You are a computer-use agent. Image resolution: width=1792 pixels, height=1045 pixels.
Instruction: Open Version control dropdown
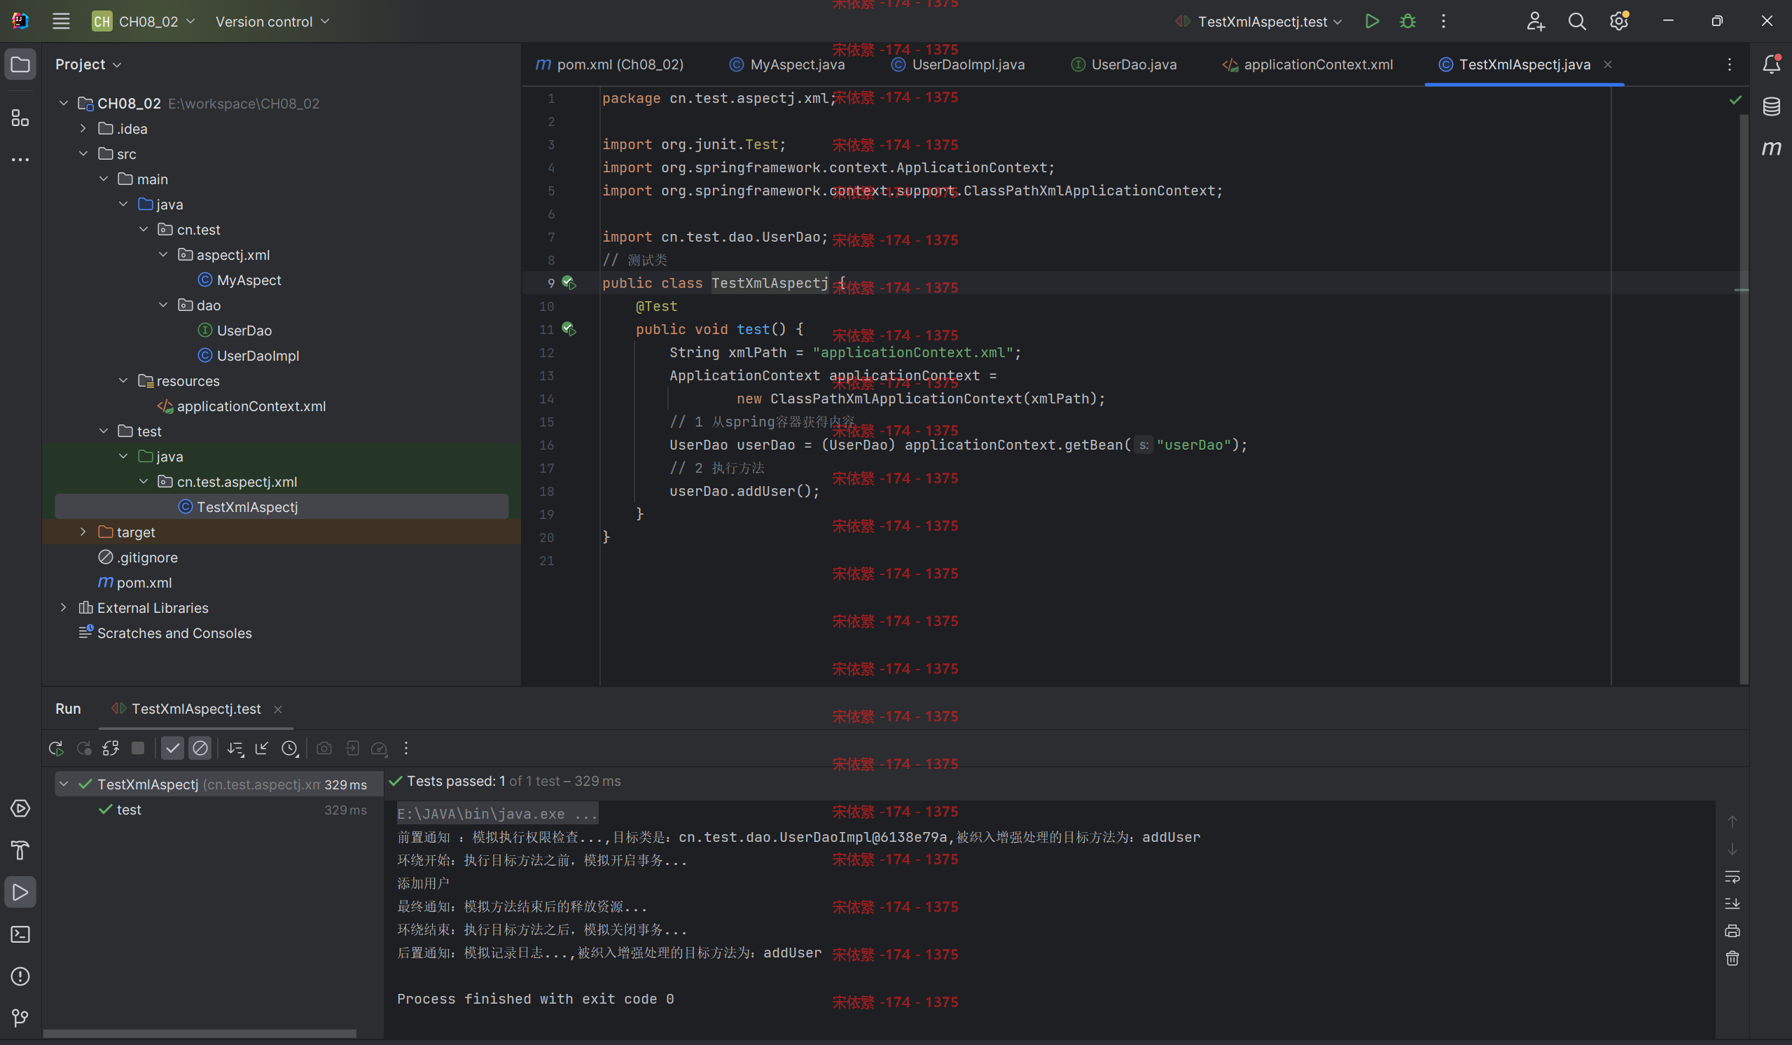(272, 21)
